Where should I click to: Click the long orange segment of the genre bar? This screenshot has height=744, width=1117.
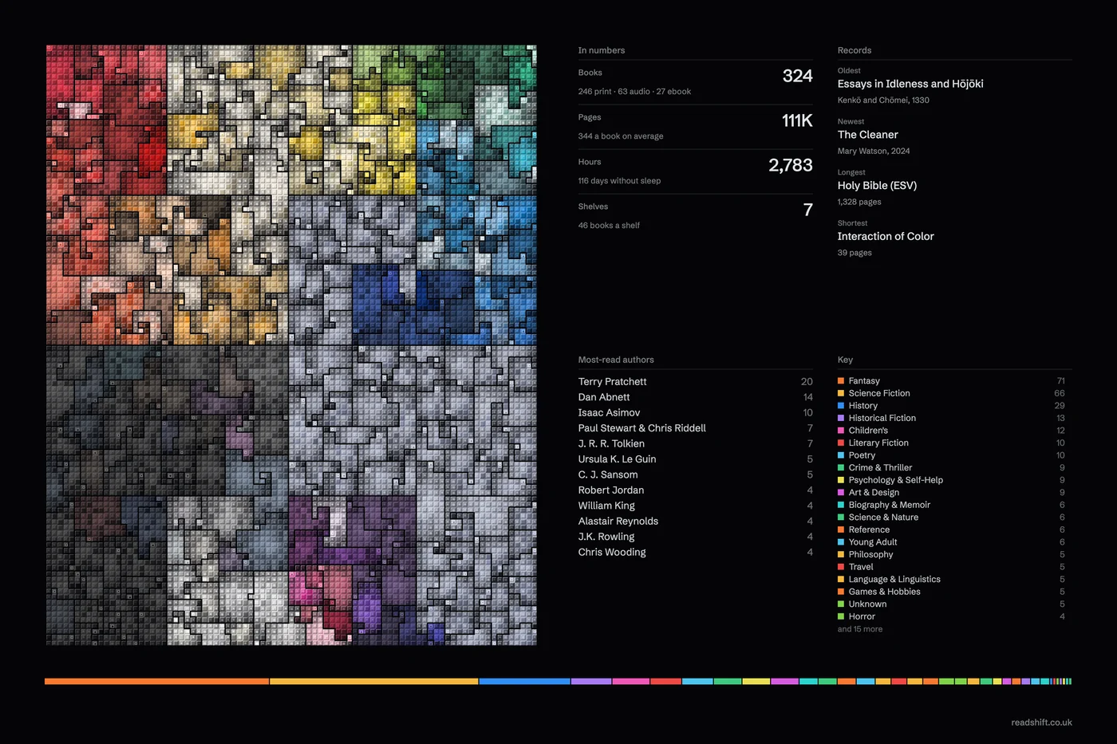[x=156, y=682]
